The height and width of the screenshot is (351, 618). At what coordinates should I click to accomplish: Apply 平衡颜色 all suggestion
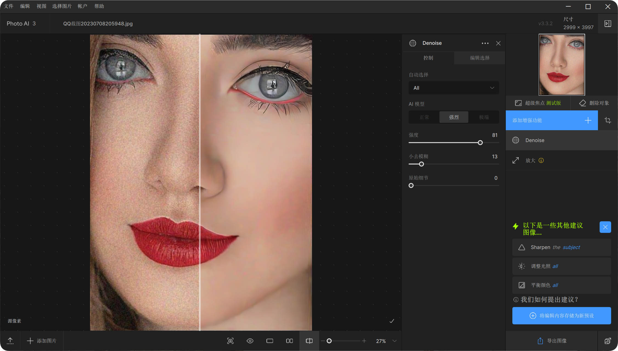pos(561,285)
